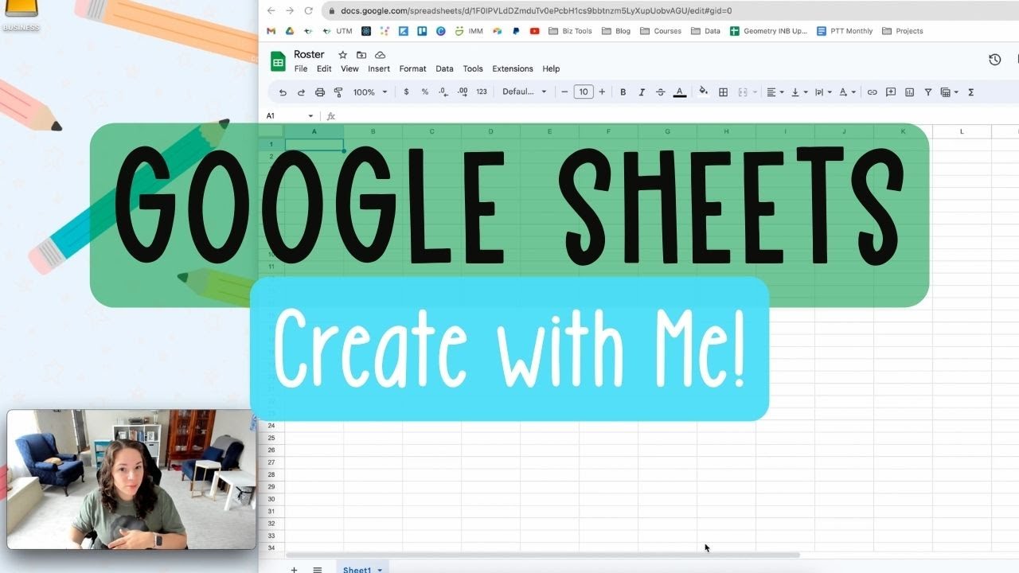Open the Help menu

point(551,68)
